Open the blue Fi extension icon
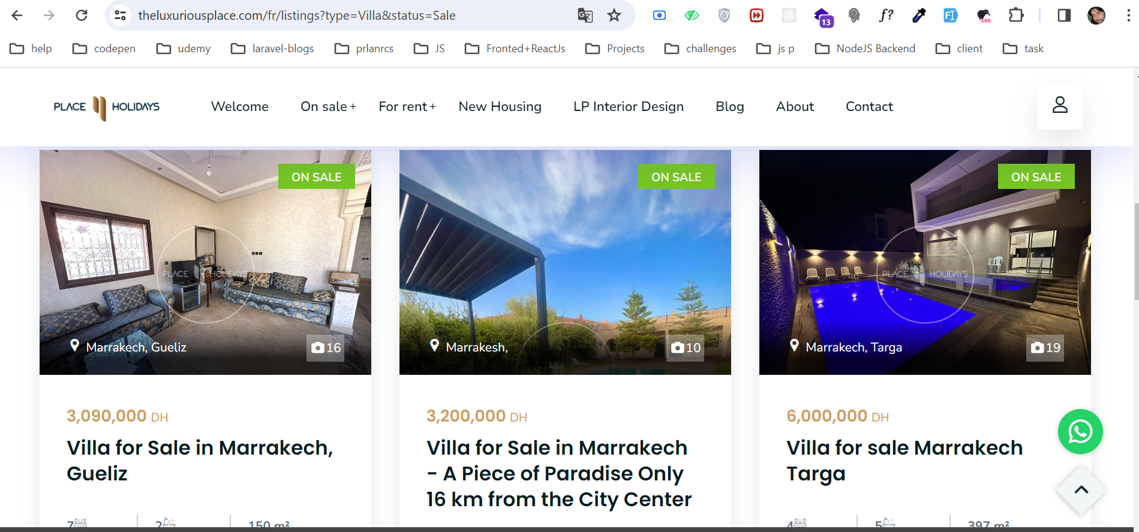This screenshot has width=1139, height=532. coord(951,16)
